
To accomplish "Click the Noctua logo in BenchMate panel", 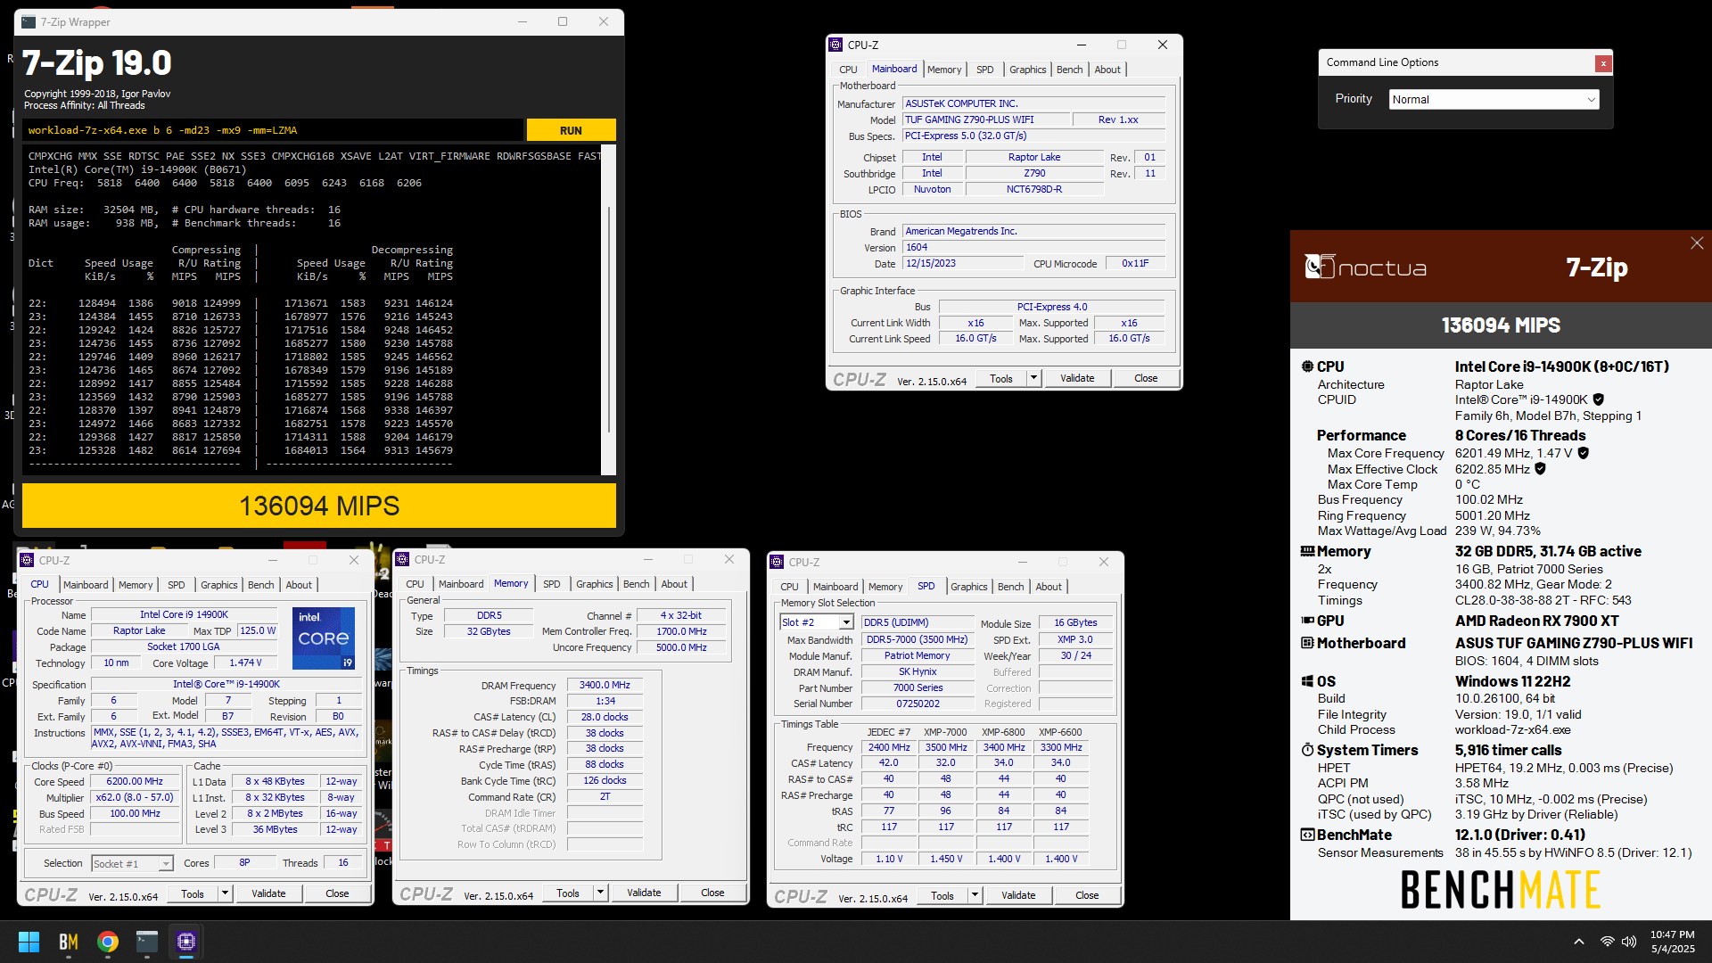I will 1365,267.
